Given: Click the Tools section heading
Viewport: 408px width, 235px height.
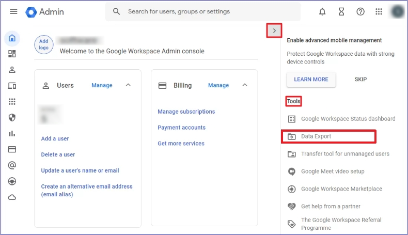Looking at the screenshot, I should [x=293, y=101].
